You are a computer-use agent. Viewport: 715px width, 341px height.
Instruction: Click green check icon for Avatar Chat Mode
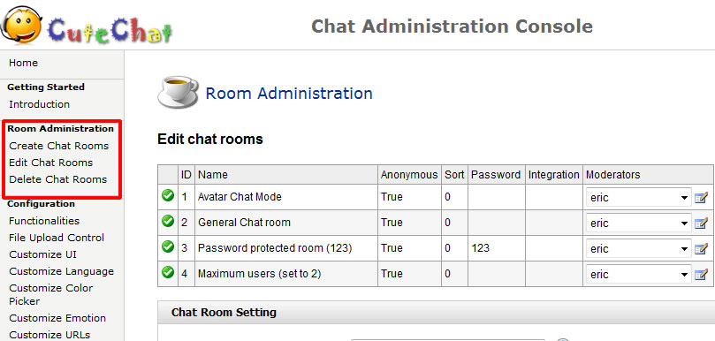[168, 195]
